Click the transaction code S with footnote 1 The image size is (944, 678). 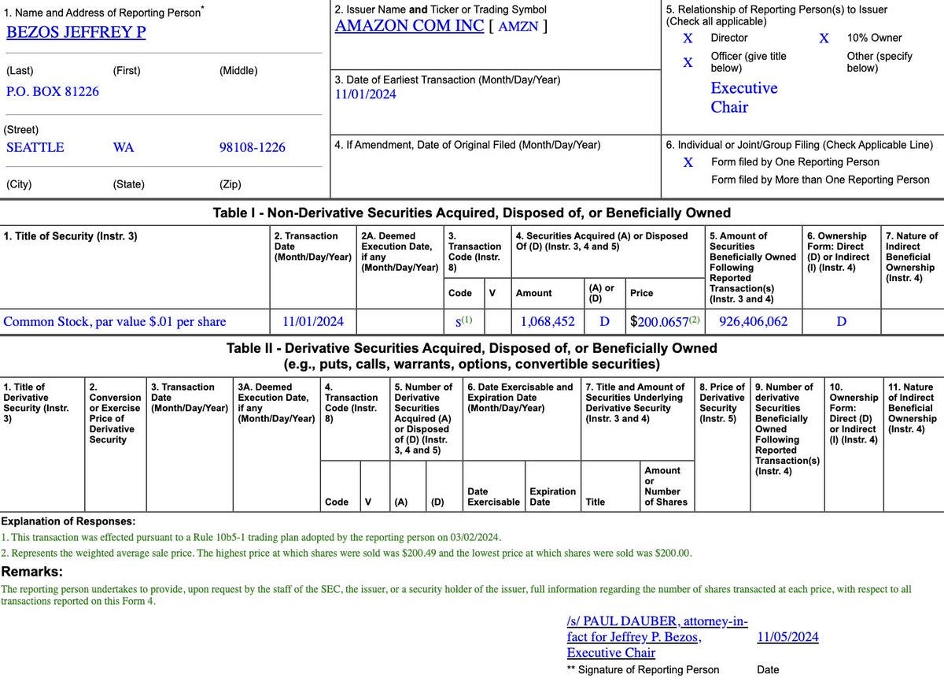click(463, 320)
